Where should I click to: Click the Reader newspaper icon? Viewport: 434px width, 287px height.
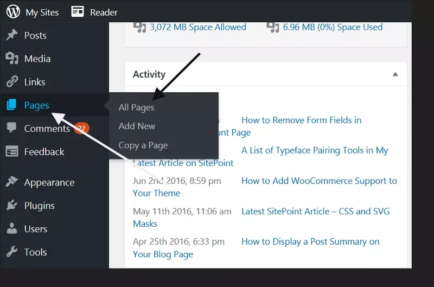pyautogui.click(x=78, y=11)
